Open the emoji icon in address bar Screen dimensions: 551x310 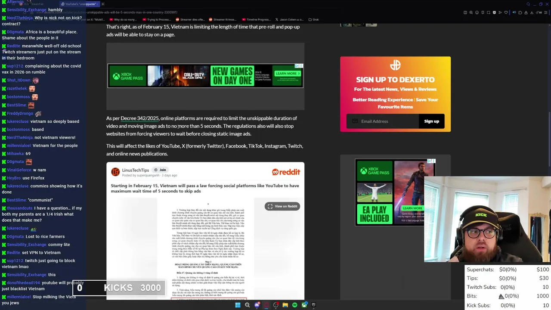click(x=477, y=12)
